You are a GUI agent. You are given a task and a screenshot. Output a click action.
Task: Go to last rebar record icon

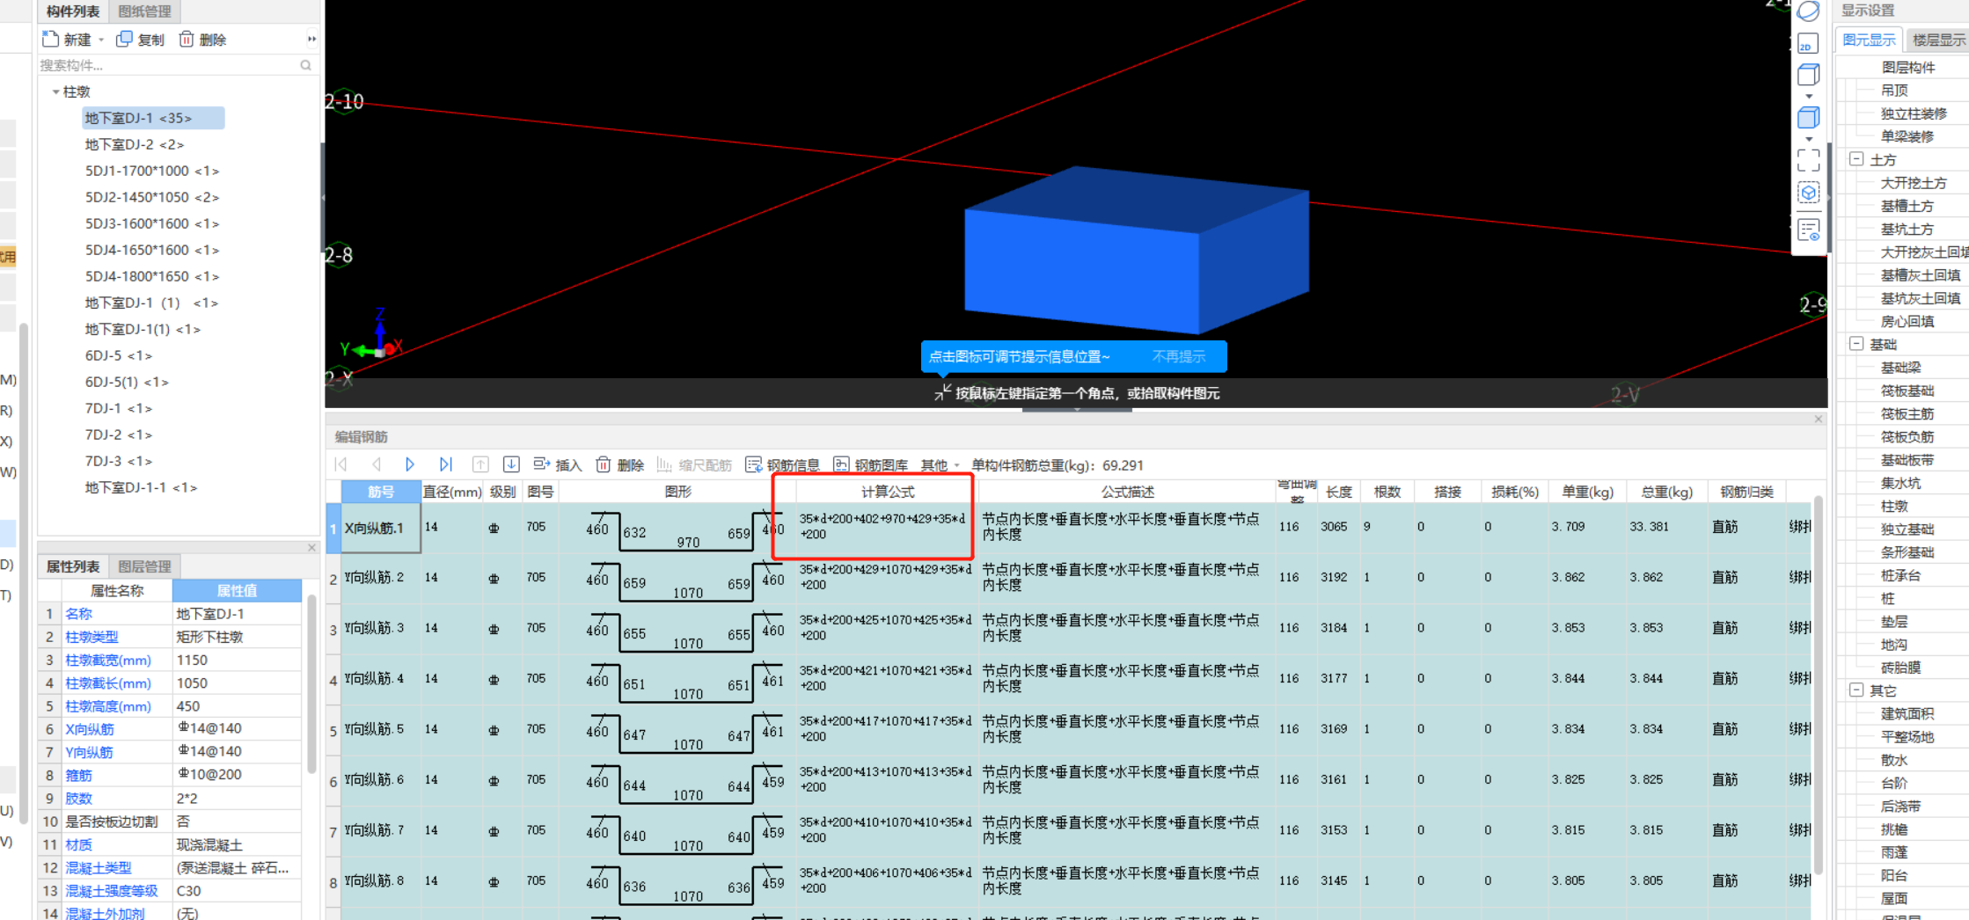pyautogui.click(x=445, y=464)
